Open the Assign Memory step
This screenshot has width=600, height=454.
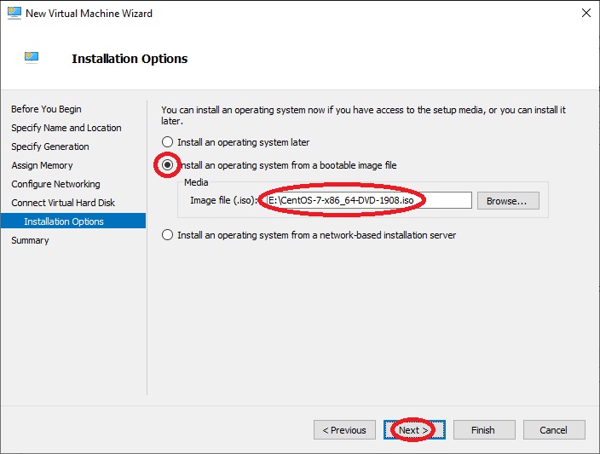click(x=42, y=165)
